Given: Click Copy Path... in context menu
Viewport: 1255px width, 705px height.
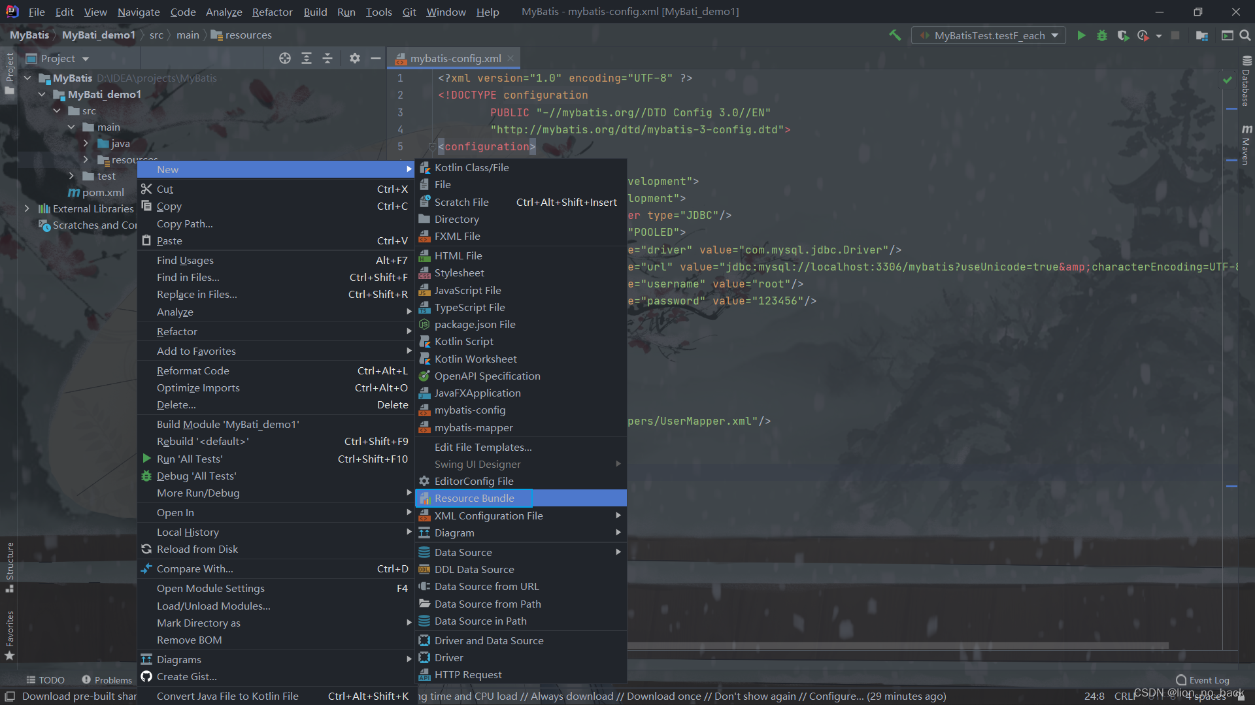Looking at the screenshot, I should 276,223.
